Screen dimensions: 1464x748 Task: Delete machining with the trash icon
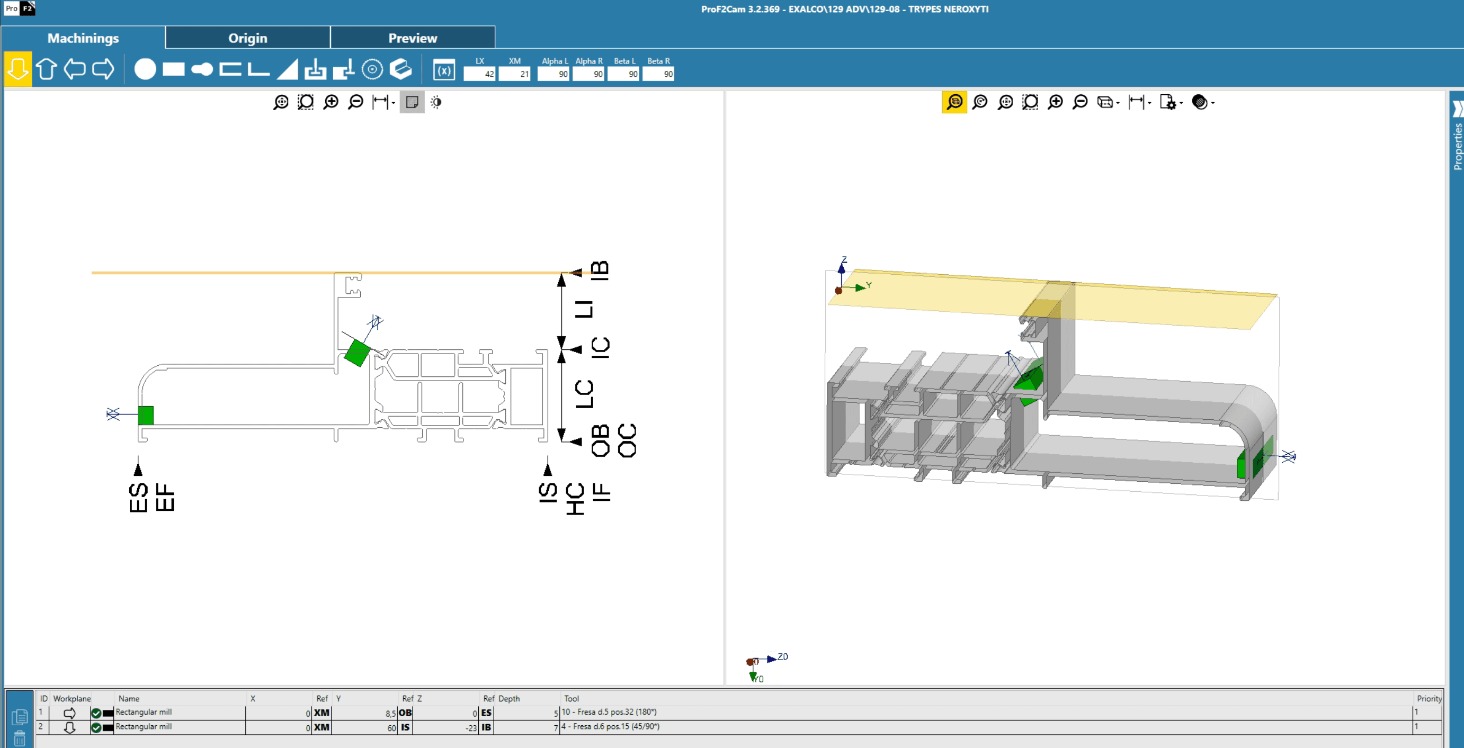click(19, 738)
